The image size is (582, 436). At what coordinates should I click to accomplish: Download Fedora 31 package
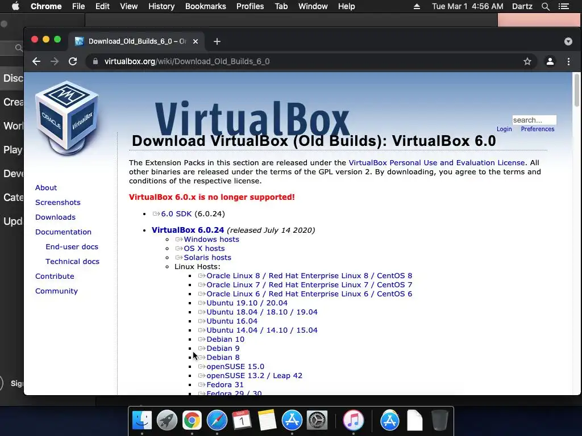pos(225,385)
